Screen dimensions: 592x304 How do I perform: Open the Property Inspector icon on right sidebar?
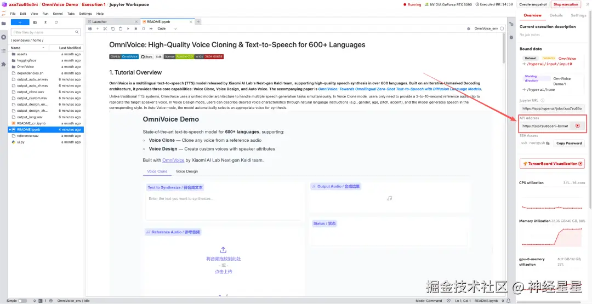pos(511,24)
